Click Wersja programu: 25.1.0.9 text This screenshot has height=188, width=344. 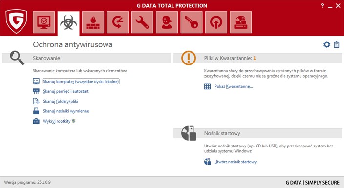[x=27, y=182]
